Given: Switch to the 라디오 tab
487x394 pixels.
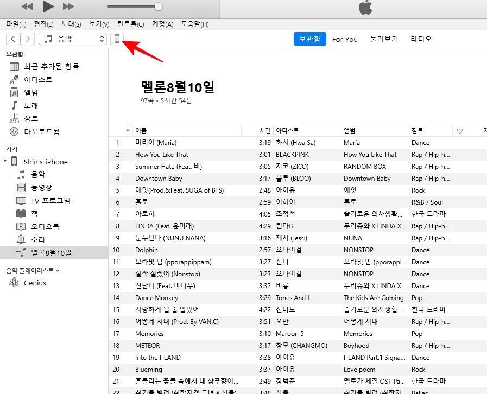Looking at the screenshot, I should (x=421, y=39).
